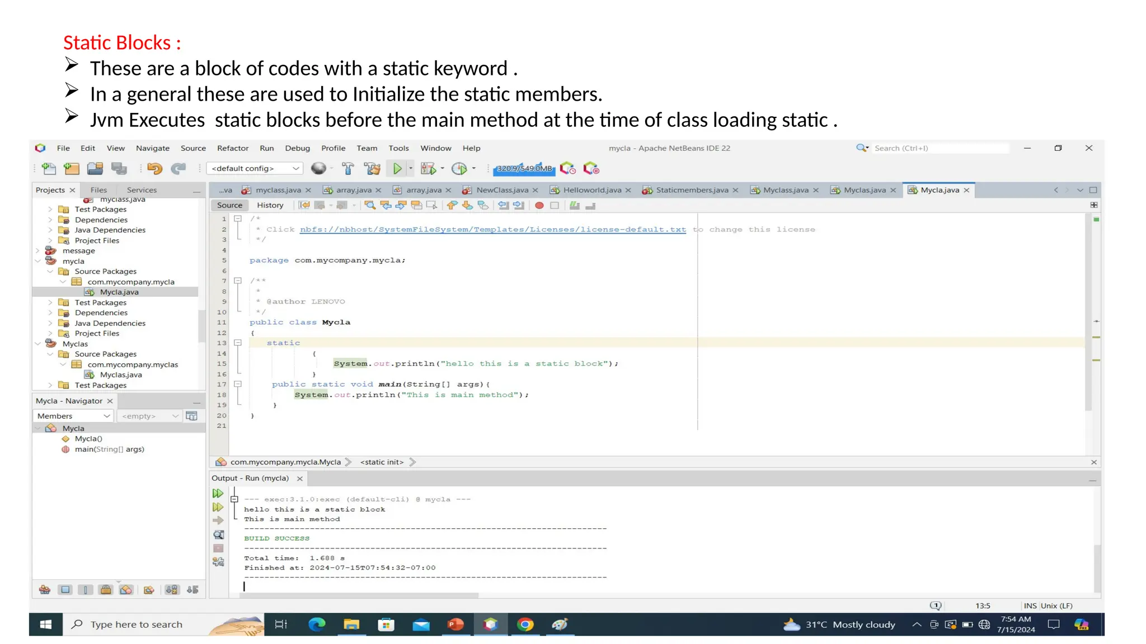The height and width of the screenshot is (644, 1146).
Task: Toggle Source view button in editor
Action: 229,205
